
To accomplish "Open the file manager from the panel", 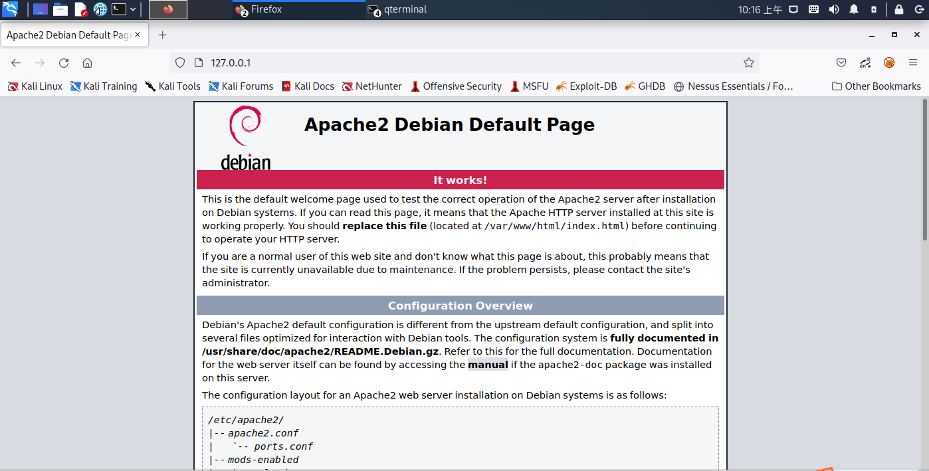I will coord(60,9).
